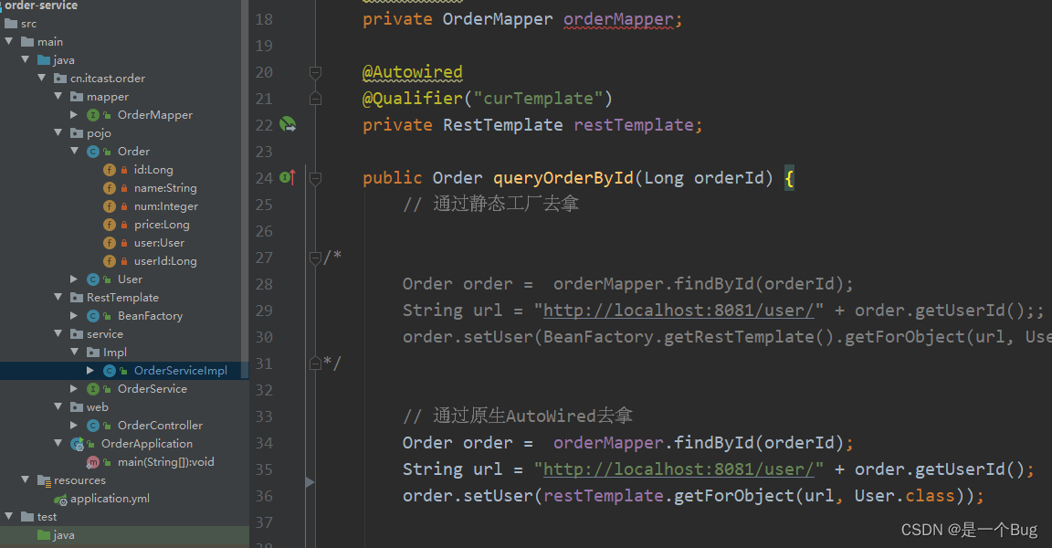
Task: Click the Spring bean gutter icon on line 22
Action: click(x=288, y=124)
